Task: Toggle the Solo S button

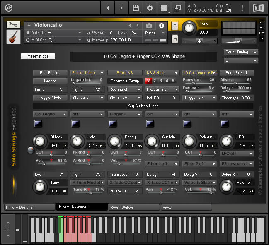Action: pyautogui.click(x=175, y=26)
